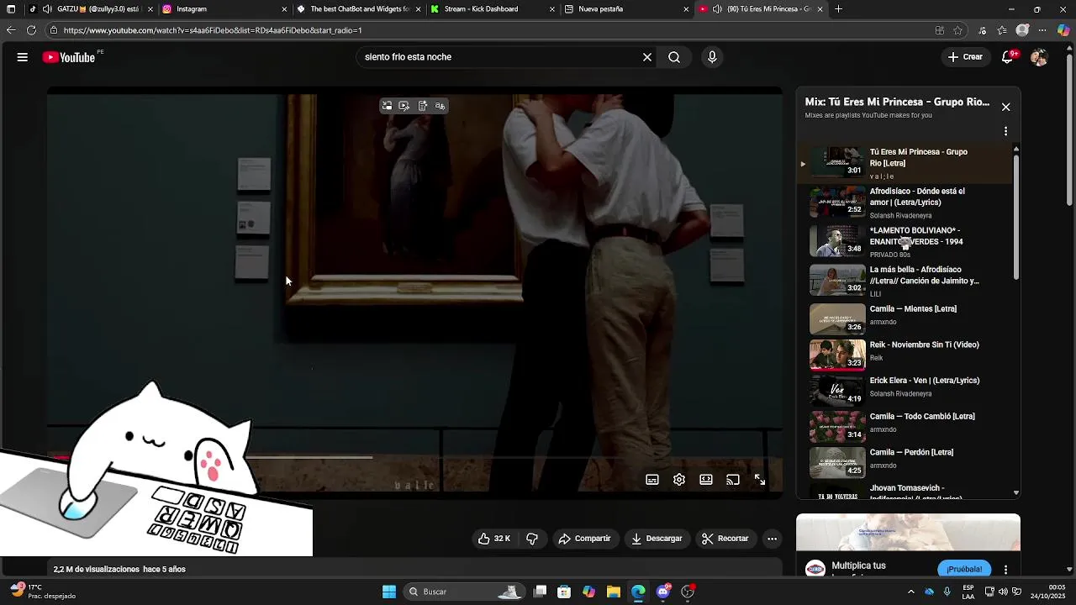Start voice search with the microphone
This screenshot has height=605, width=1076.
pyautogui.click(x=712, y=57)
